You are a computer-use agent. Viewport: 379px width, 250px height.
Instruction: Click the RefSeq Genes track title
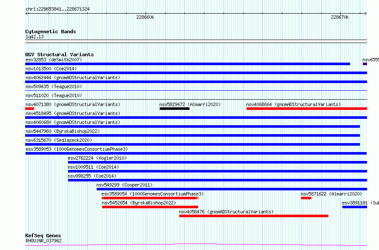(x=43, y=236)
